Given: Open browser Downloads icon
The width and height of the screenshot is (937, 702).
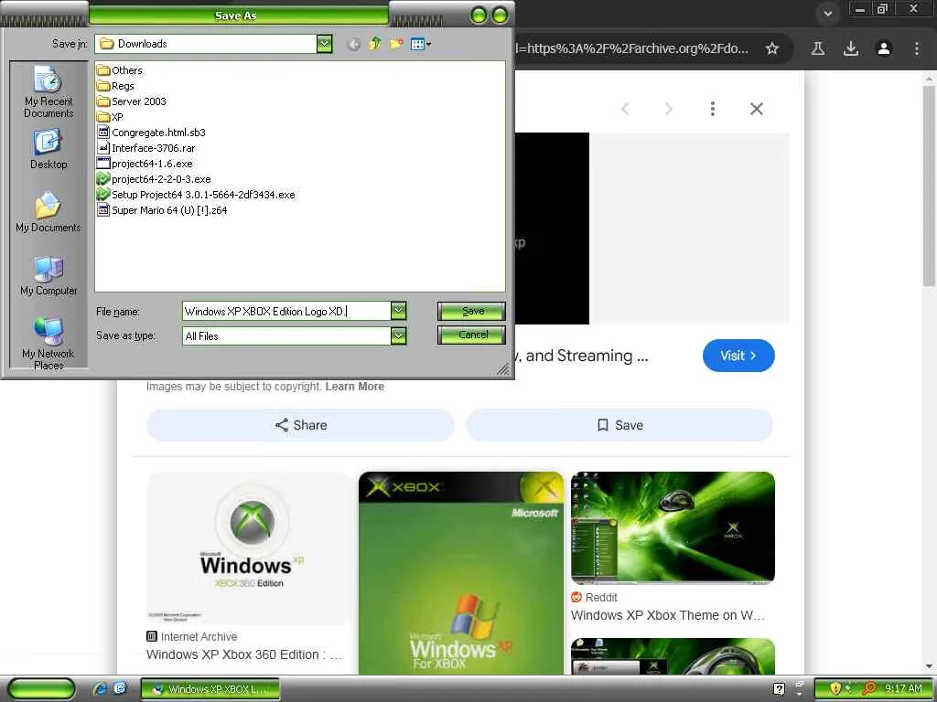Looking at the screenshot, I should [x=851, y=48].
